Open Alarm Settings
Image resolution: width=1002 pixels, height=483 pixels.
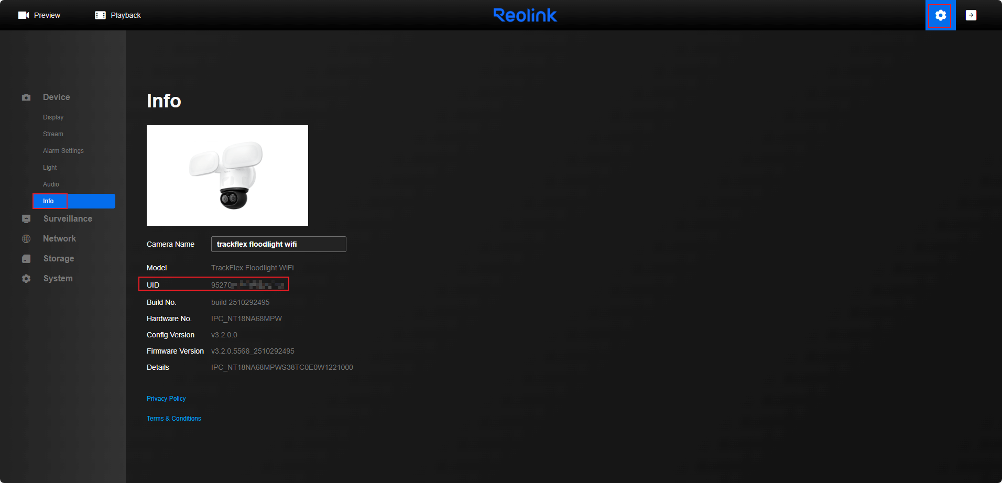point(63,150)
